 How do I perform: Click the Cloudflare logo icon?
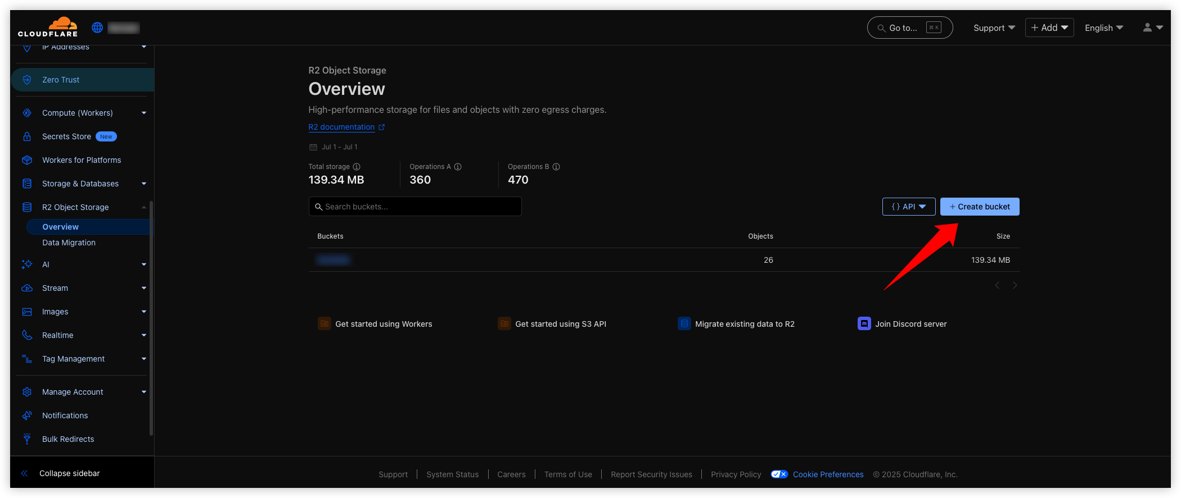[48, 27]
